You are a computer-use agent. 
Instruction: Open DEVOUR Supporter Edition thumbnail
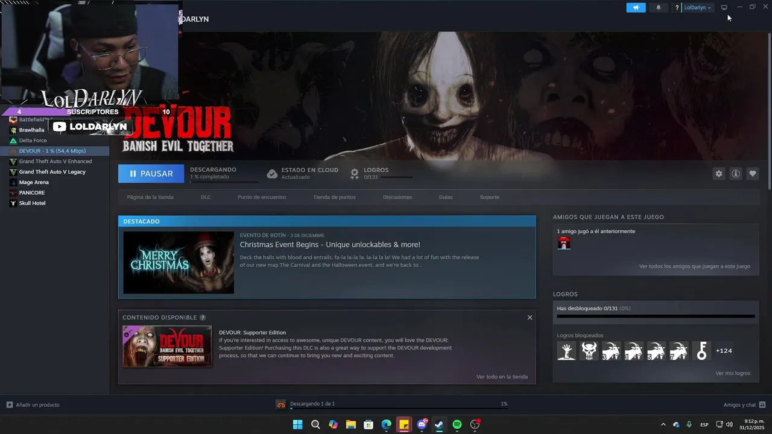click(x=167, y=347)
